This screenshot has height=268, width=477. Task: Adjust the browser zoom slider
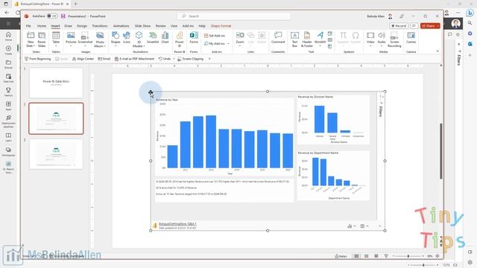[423, 265]
